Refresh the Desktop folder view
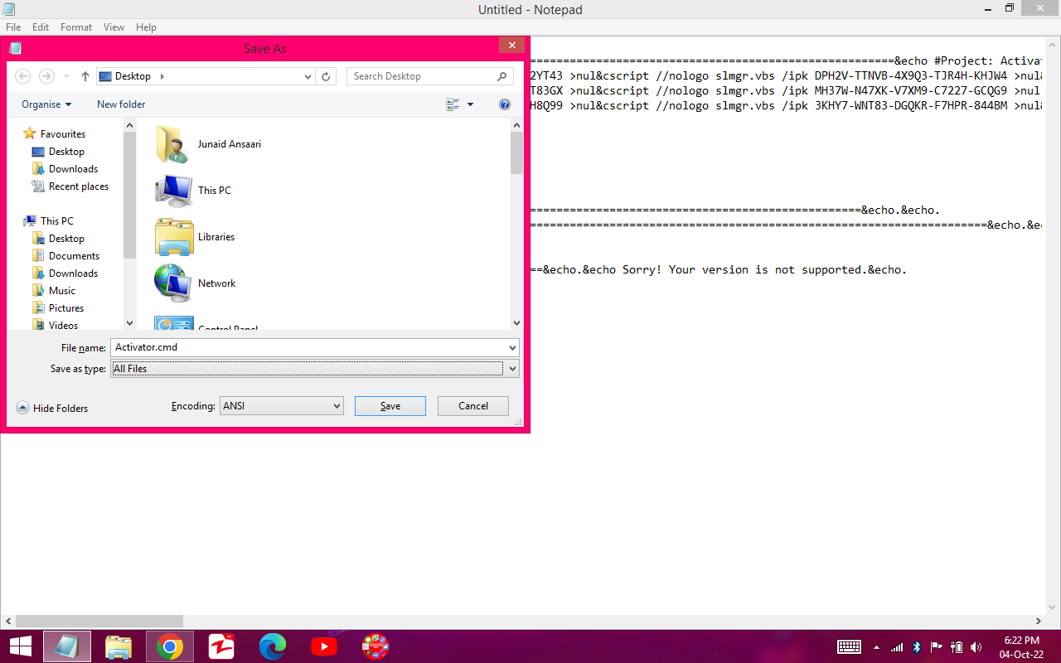This screenshot has width=1061, height=663. coord(326,76)
